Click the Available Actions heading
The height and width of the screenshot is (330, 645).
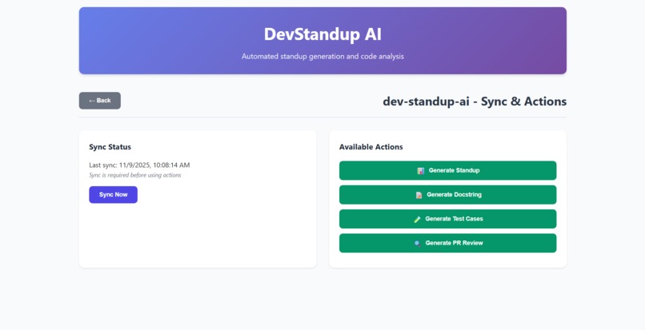point(371,147)
